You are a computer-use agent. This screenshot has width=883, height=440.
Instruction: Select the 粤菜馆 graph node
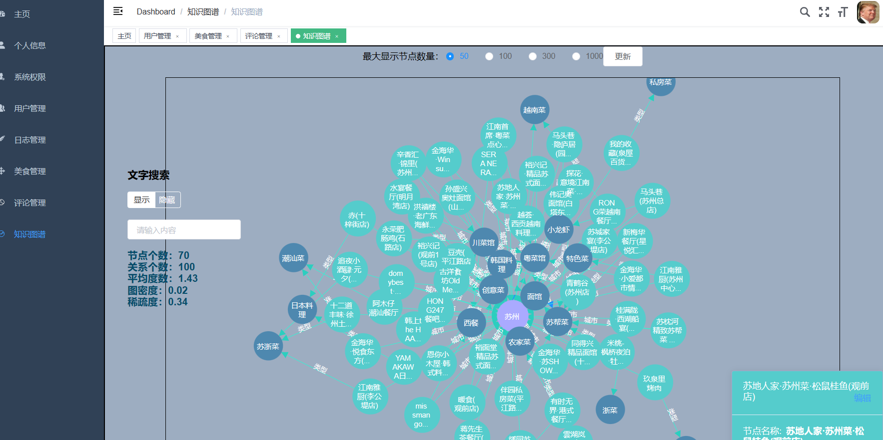(535, 258)
